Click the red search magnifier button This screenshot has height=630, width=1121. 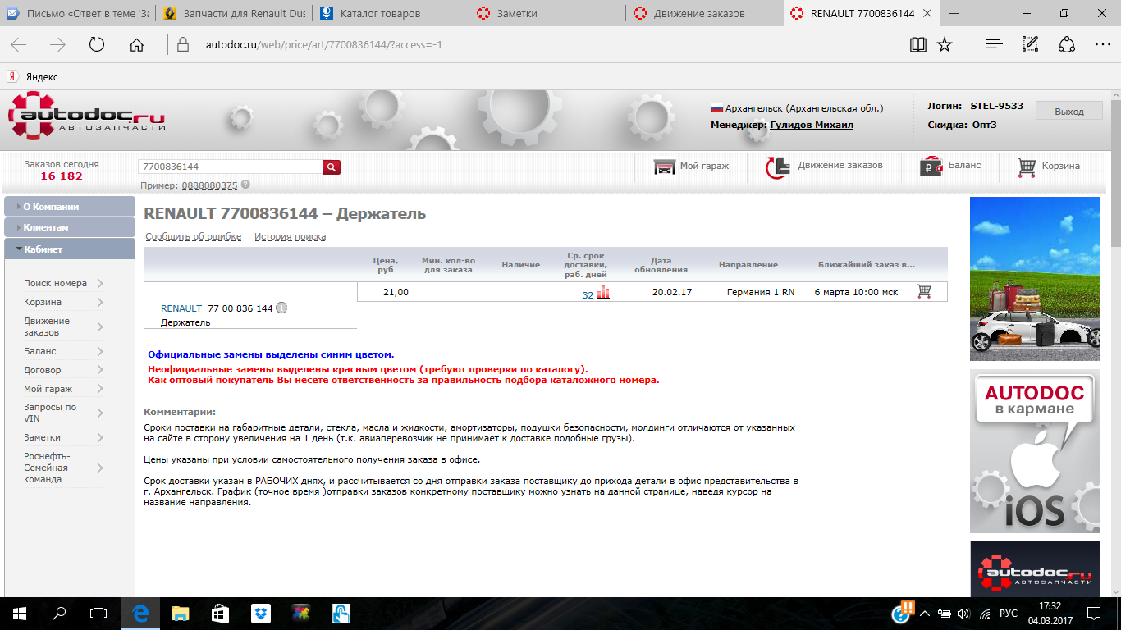(x=332, y=167)
